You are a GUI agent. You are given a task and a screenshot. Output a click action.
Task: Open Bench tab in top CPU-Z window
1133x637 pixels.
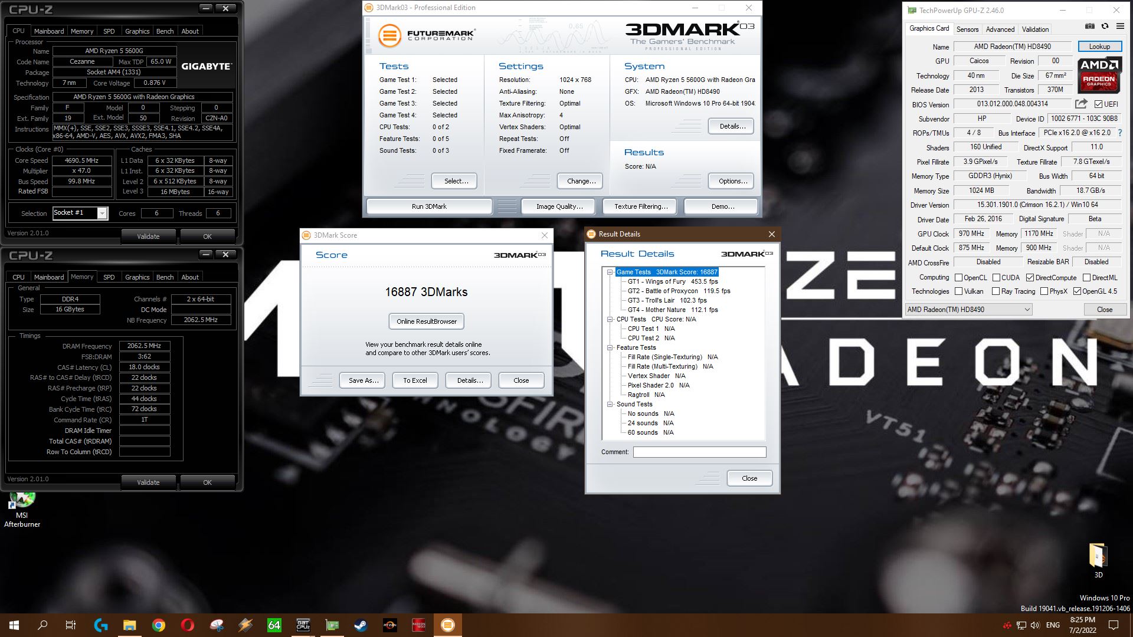(165, 31)
